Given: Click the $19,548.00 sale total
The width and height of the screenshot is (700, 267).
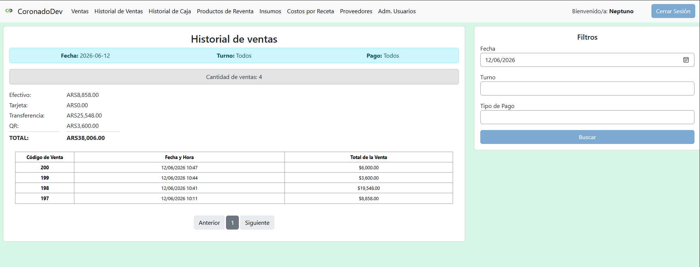Looking at the screenshot, I should [368, 188].
